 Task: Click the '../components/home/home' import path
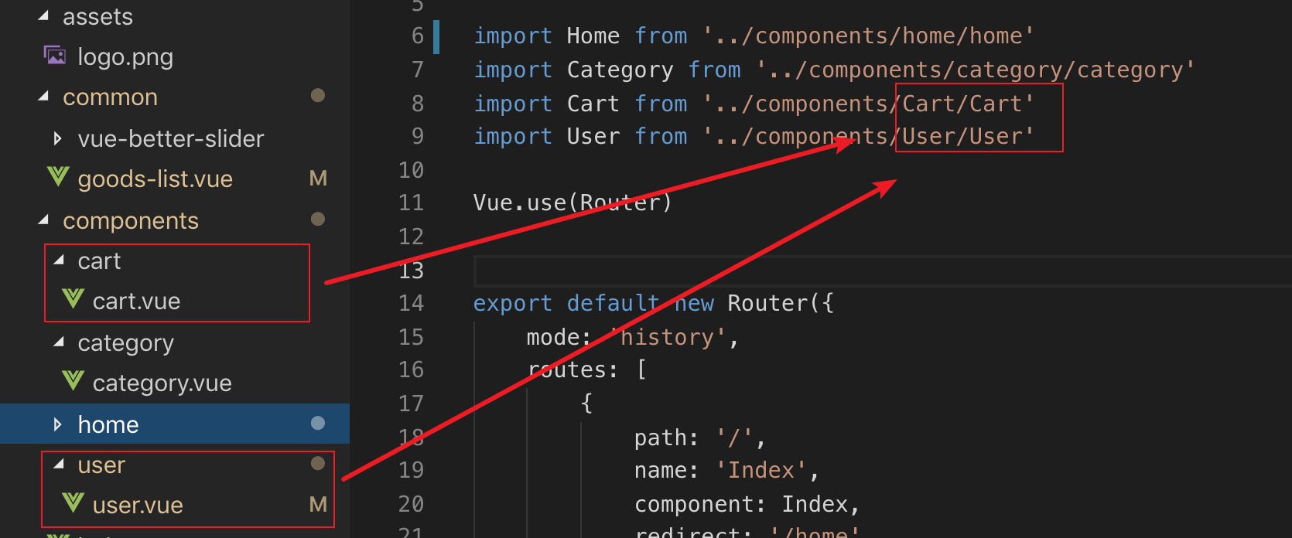[x=868, y=36]
